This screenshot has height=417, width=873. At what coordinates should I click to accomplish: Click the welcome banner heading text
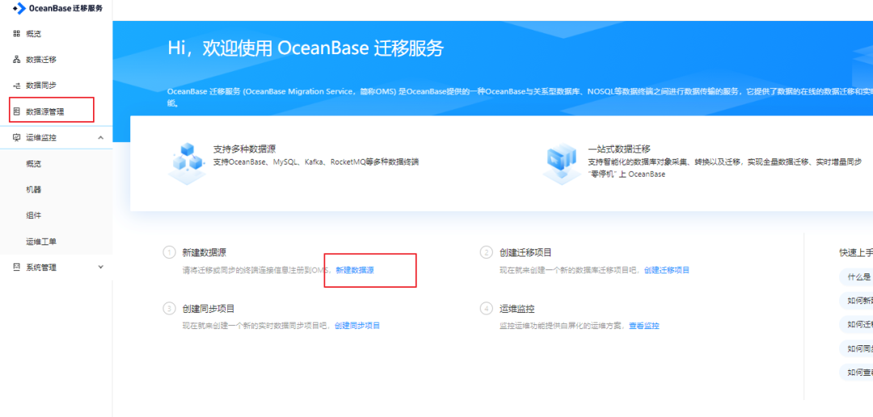pyautogui.click(x=306, y=48)
